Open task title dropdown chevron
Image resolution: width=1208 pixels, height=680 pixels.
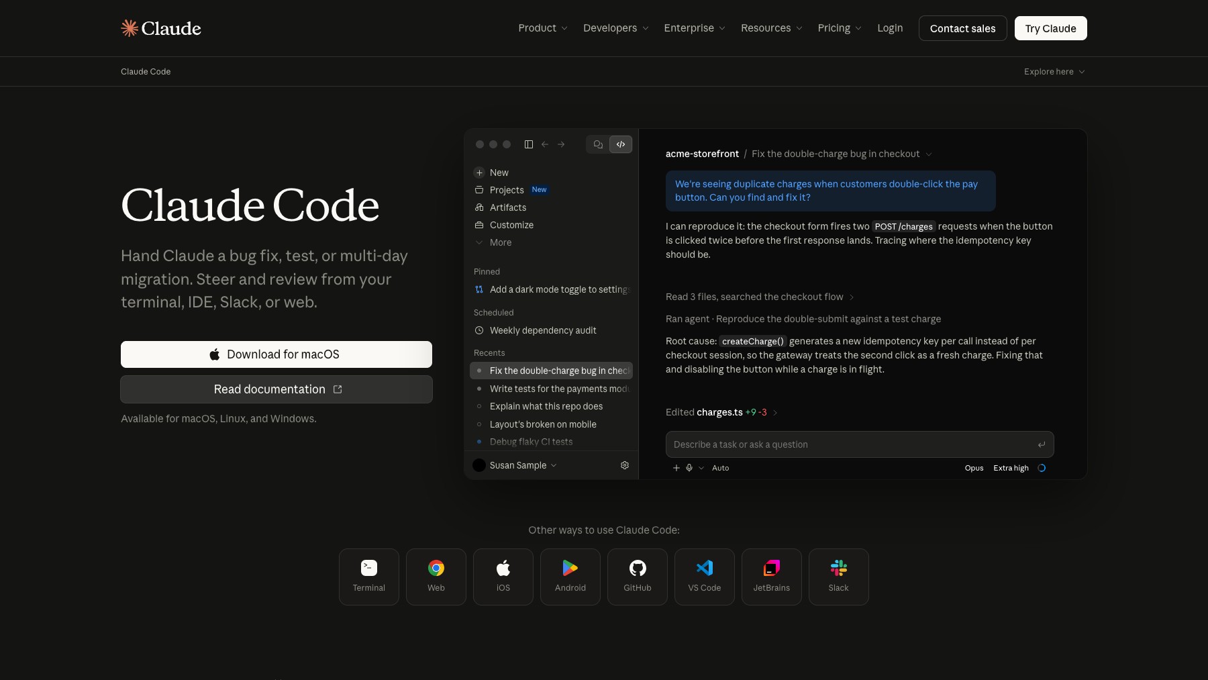pyautogui.click(x=929, y=154)
